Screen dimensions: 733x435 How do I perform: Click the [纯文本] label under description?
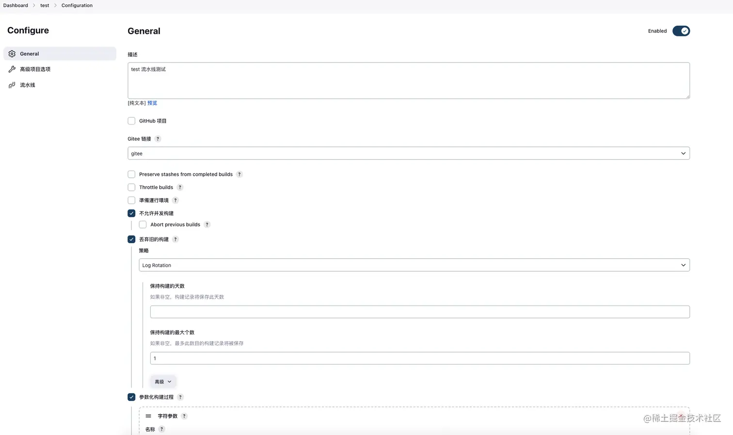(x=137, y=103)
